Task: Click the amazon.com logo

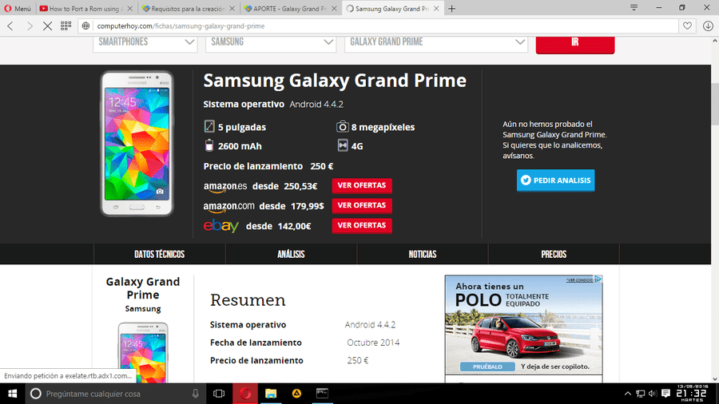Action: coord(228,207)
